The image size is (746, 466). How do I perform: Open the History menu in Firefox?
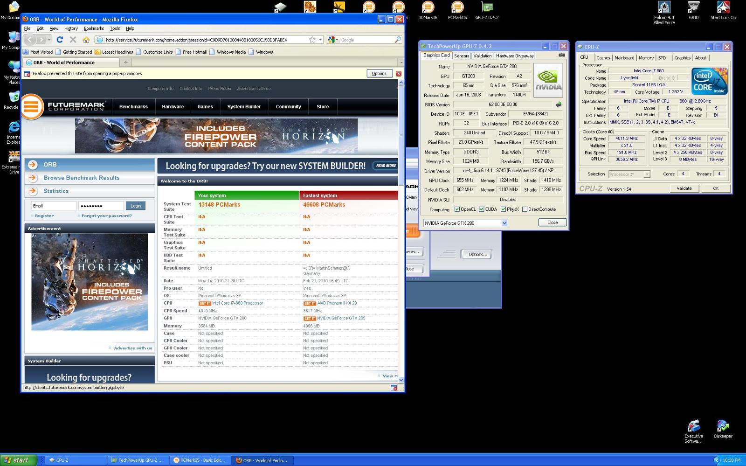coord(71,28)
